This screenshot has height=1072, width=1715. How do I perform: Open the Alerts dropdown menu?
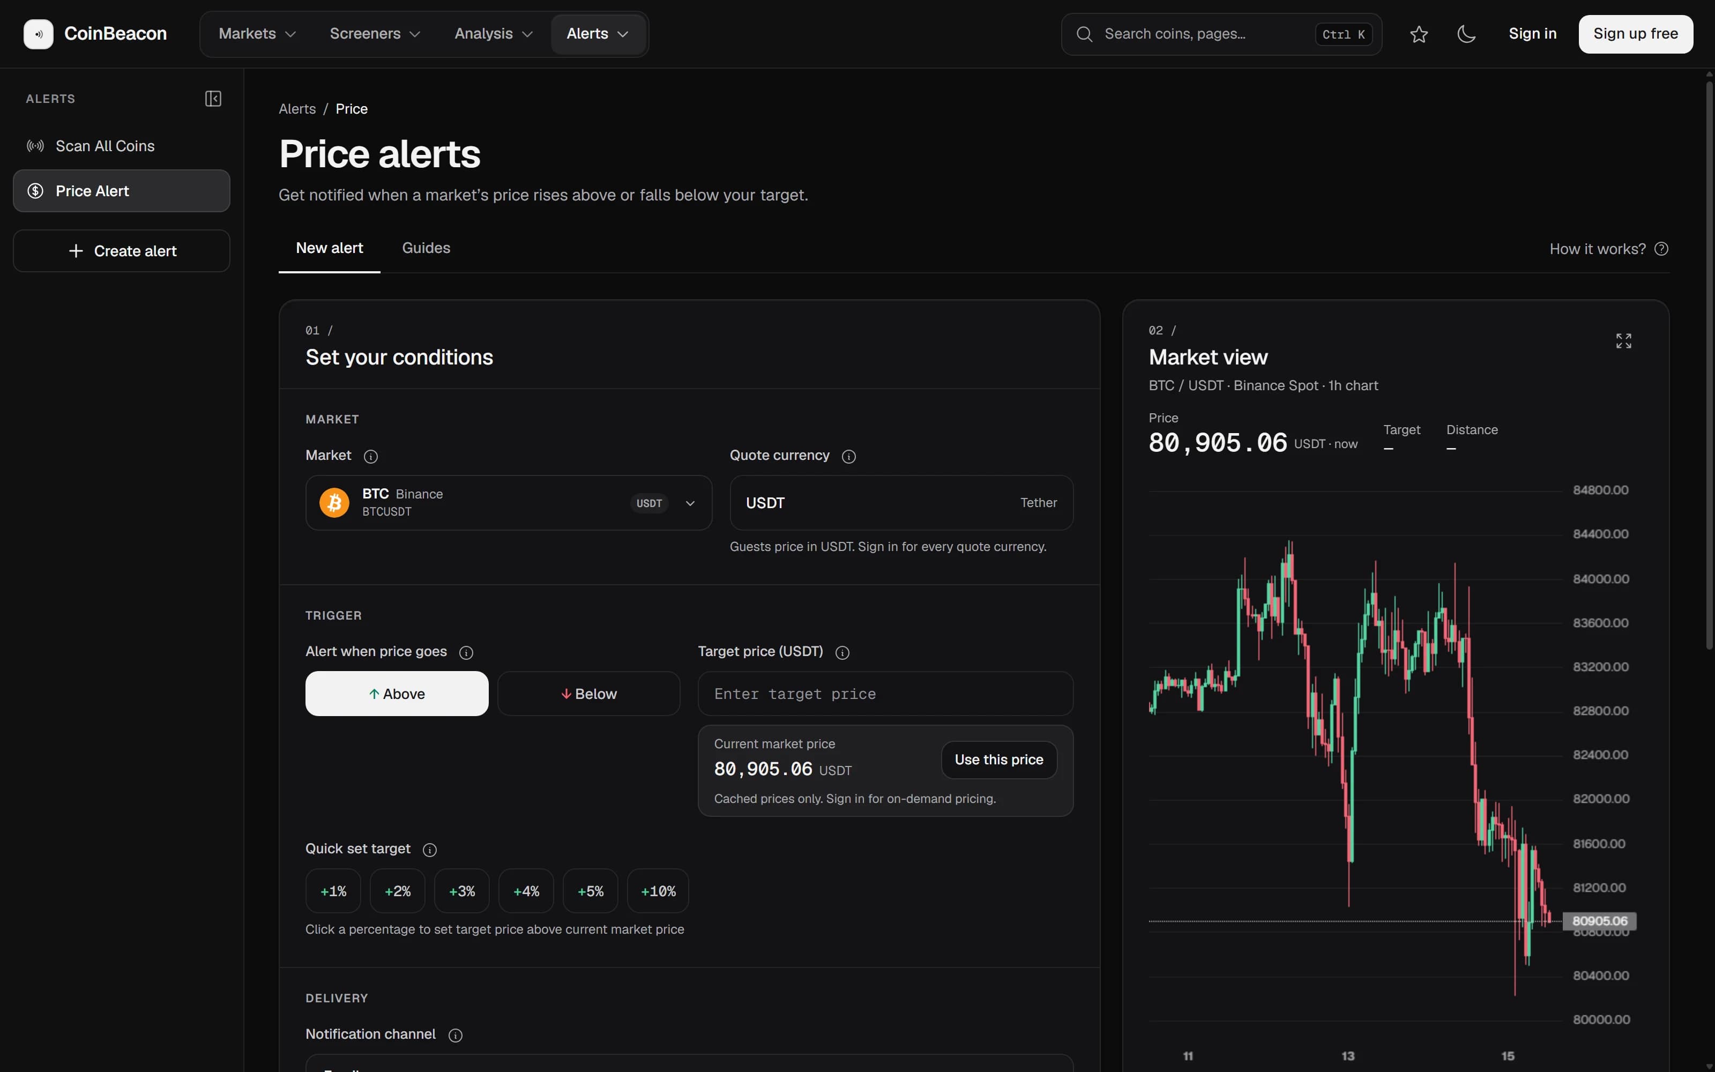pyautogui.click(x=598, y=34)
